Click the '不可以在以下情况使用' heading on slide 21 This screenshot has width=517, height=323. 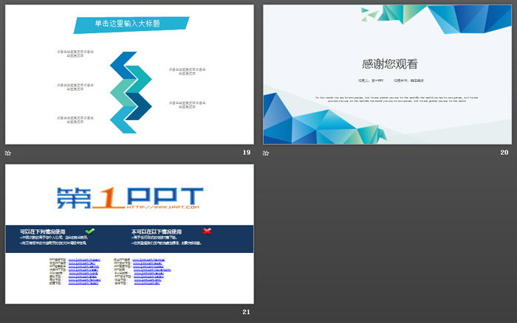[157, 232]
